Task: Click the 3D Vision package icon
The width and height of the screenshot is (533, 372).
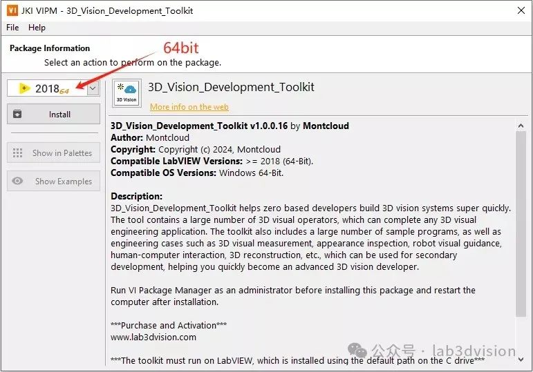Action: (127, 93)
